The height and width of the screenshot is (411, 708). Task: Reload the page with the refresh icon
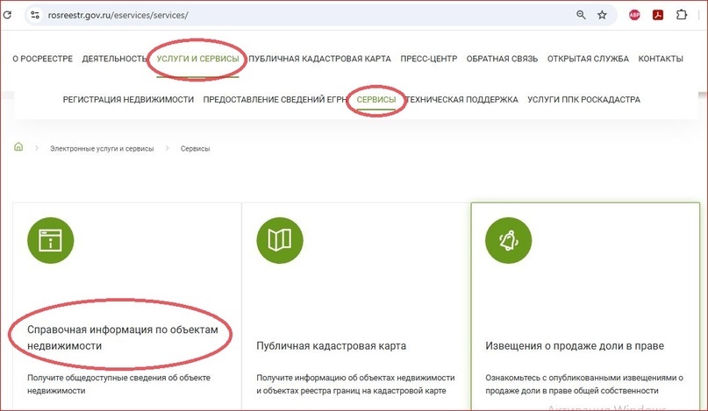[7, 15]
